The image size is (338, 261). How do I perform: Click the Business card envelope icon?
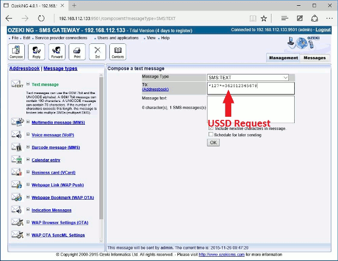16,172
